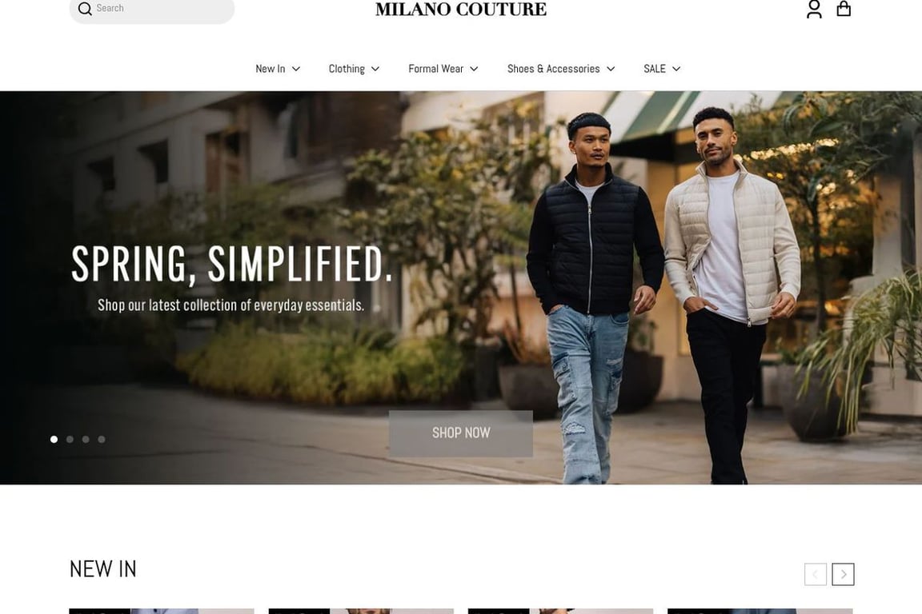The height and width of the screenshot is (614, 922).
Task: Click the Spring, Simplified headline
Action: click(x=231, y=264)
